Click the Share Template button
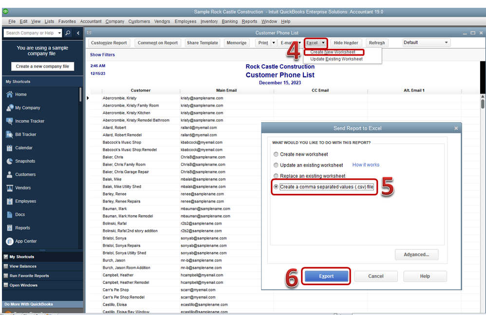Viewport: 486px width, 315px height. [203, 43]
